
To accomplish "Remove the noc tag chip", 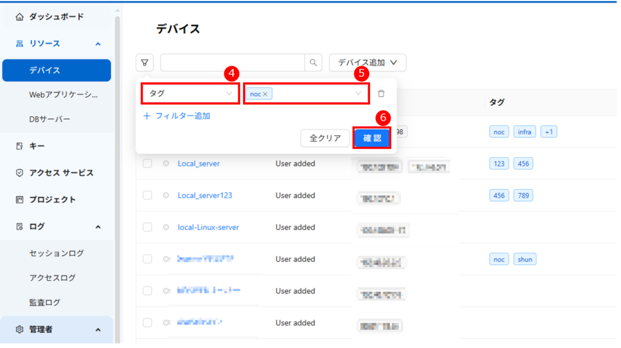I will point(265,94).
